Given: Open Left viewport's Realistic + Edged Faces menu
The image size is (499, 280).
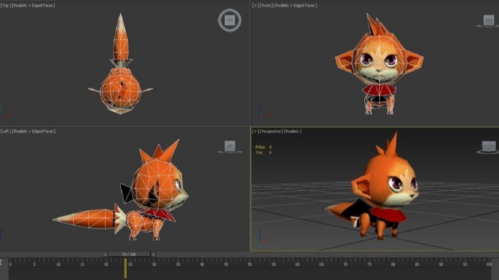Looking at the screenshot, I should (34, 131).
